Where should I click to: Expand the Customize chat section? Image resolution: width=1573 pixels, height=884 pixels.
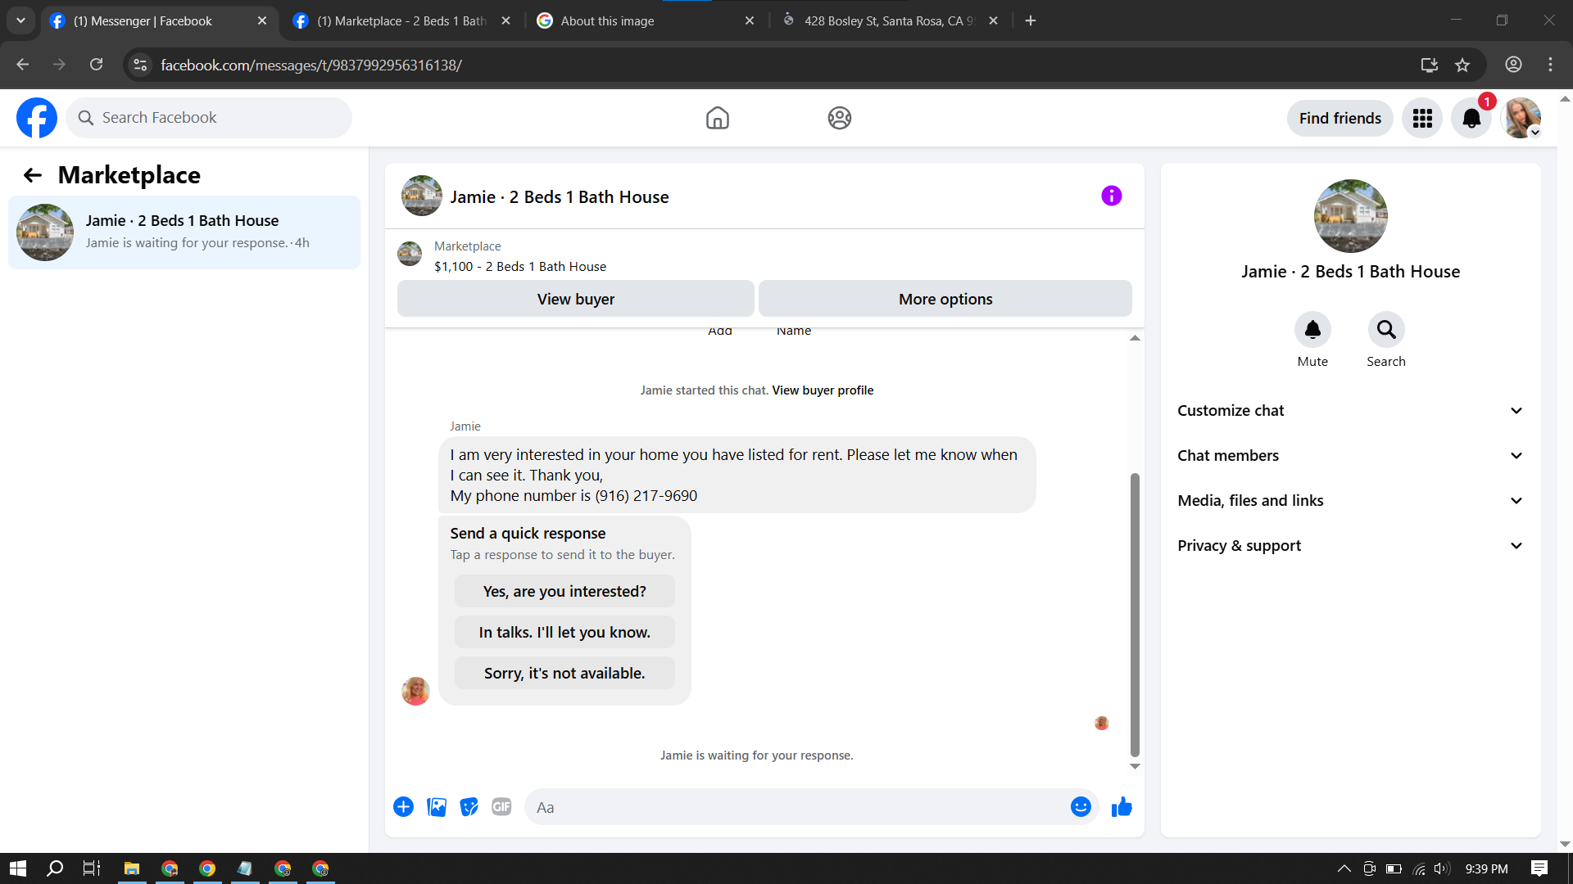pyautogui.click(x=1350, y=411)
